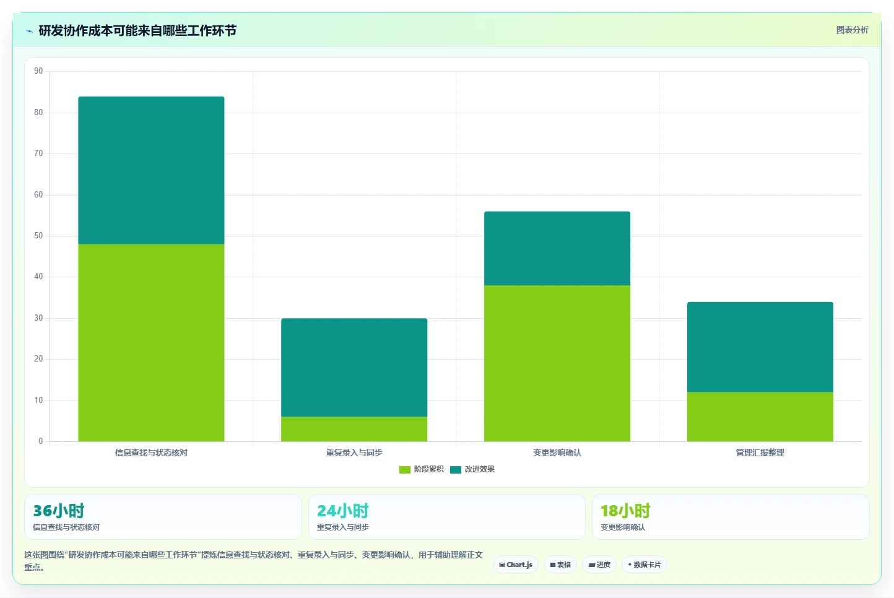Click the green 阶段累积 legend color swatch
Viewport: 894px width, 598px height.
coord(405,470)
